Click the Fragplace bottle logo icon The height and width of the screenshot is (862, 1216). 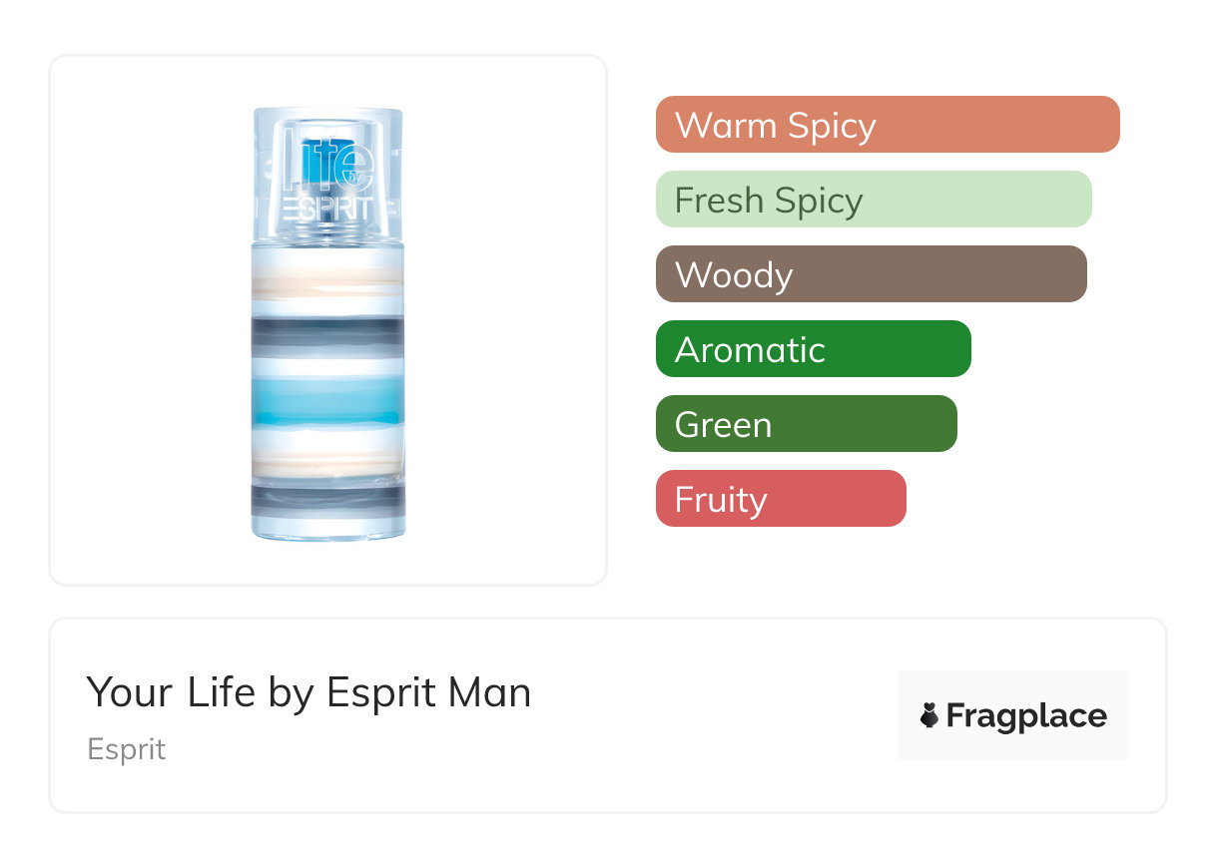(929, 715)
